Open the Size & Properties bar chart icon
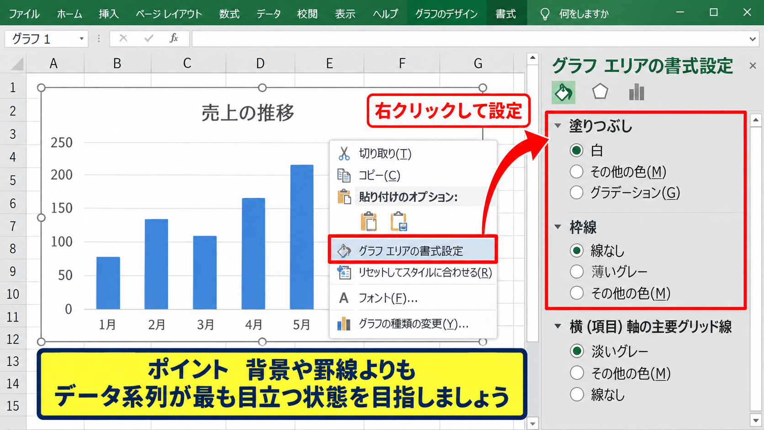 (x=637, y=92)
